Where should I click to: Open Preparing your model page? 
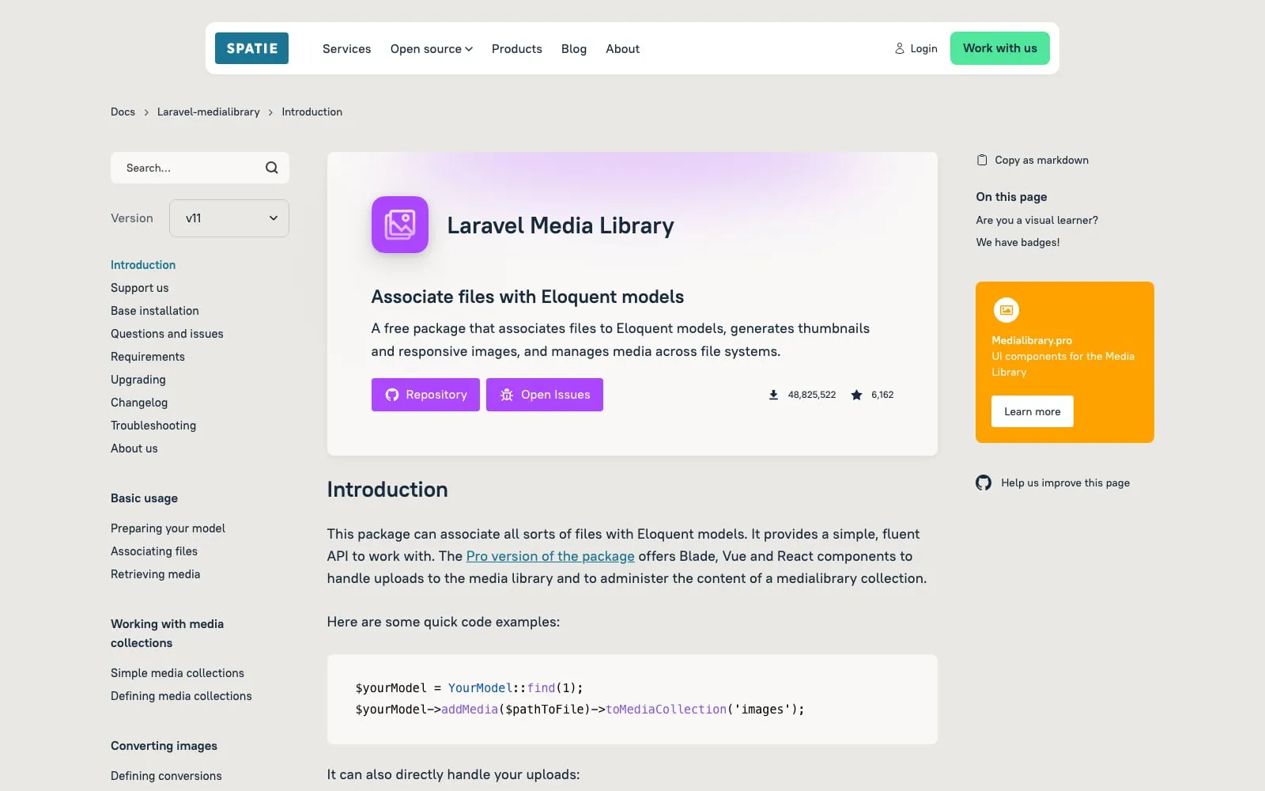[x=168, y=528]
